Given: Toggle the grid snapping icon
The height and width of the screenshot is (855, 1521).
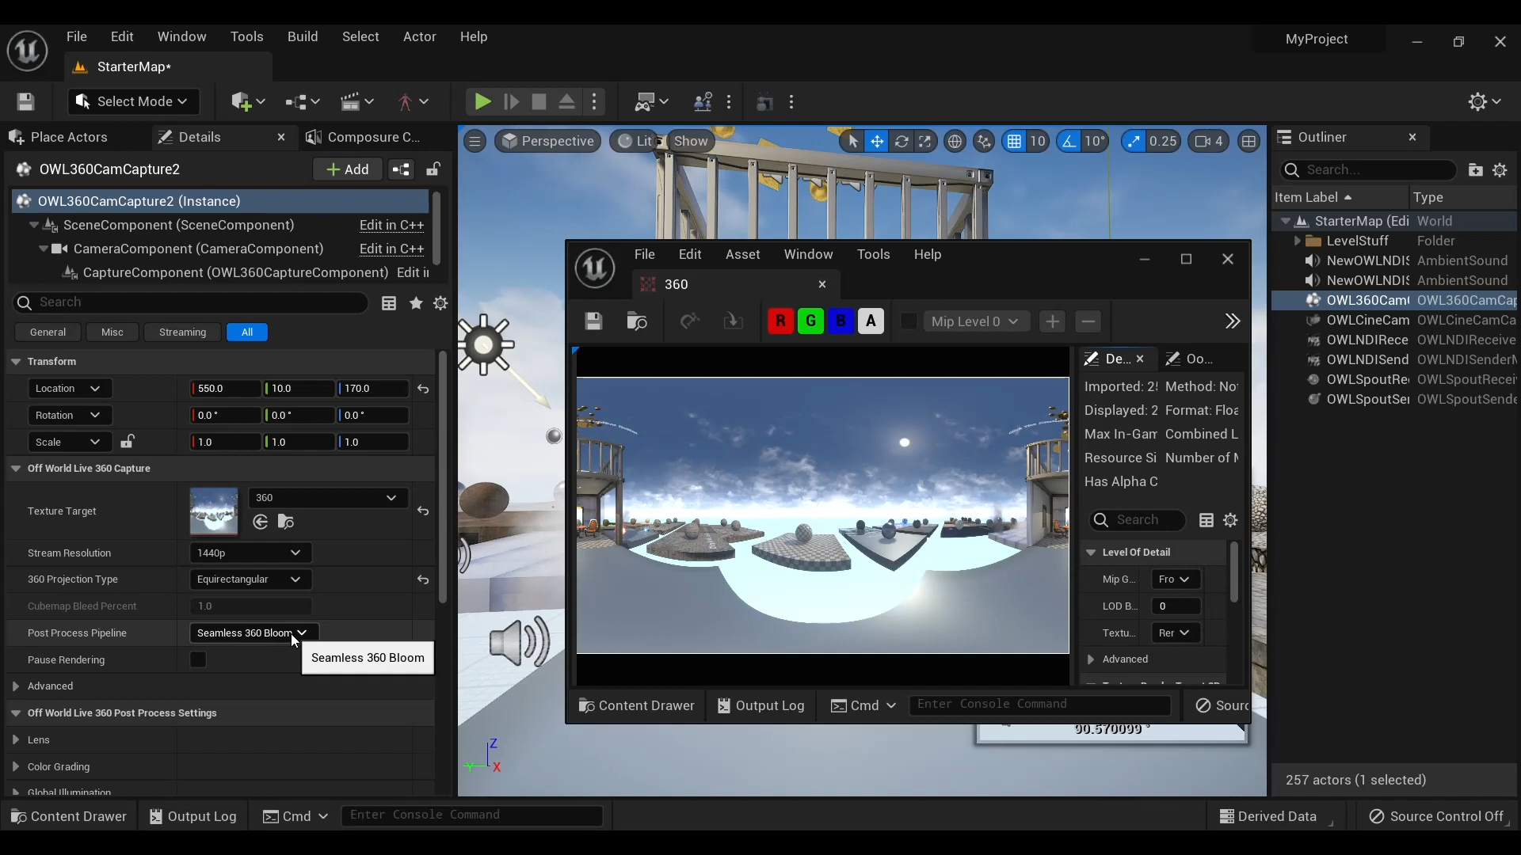Looking at the screenshot, I should (x=1014, y=141).
